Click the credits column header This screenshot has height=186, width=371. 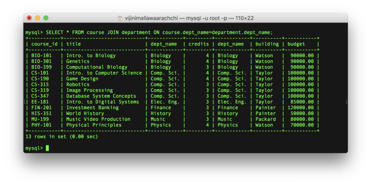199,44
